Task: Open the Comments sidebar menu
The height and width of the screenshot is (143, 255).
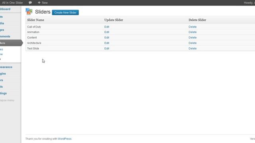Action: pyautogui.click(x=5, y=36)
